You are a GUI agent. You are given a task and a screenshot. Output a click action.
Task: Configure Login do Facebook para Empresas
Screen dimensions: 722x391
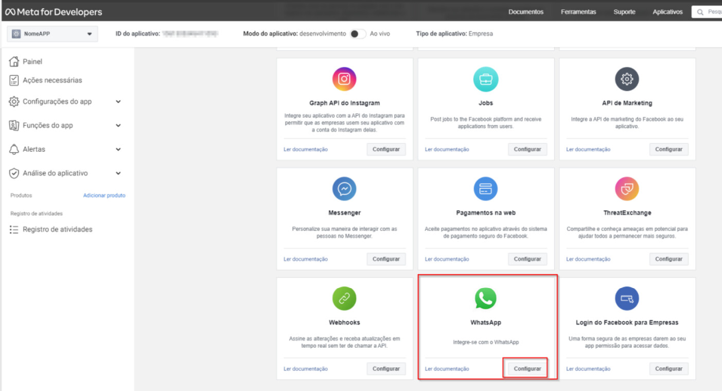[x=668, y=369]
